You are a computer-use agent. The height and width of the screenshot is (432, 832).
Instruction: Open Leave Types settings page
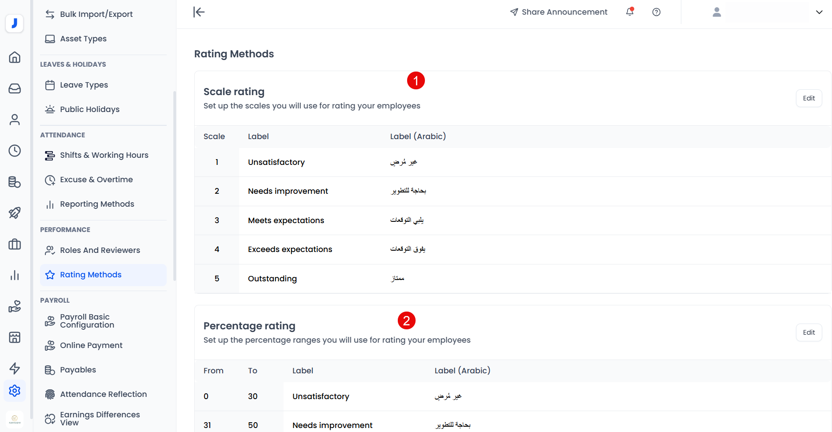click(84, 85)
